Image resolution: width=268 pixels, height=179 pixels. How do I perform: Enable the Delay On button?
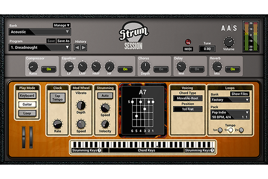[197, 69]
